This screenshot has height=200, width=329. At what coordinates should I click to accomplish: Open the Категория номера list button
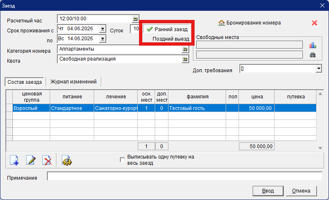(185, 49)
